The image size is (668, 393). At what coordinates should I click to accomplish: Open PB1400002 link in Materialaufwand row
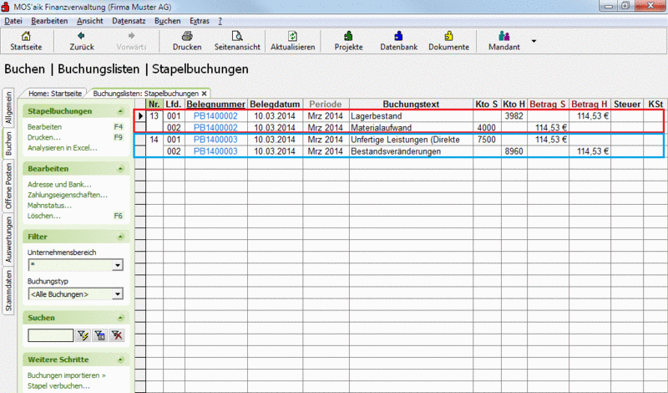point(215,128)
